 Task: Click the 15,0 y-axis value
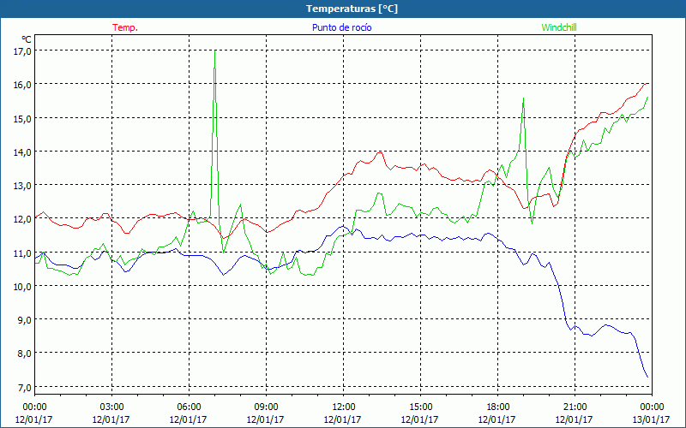pyautogui.click(x=23, y=118)
